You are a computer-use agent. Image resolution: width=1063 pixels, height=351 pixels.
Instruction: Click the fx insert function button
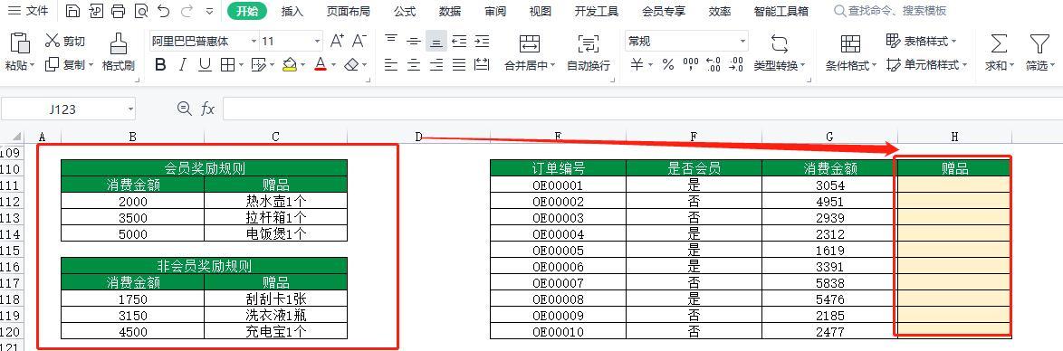207,109
